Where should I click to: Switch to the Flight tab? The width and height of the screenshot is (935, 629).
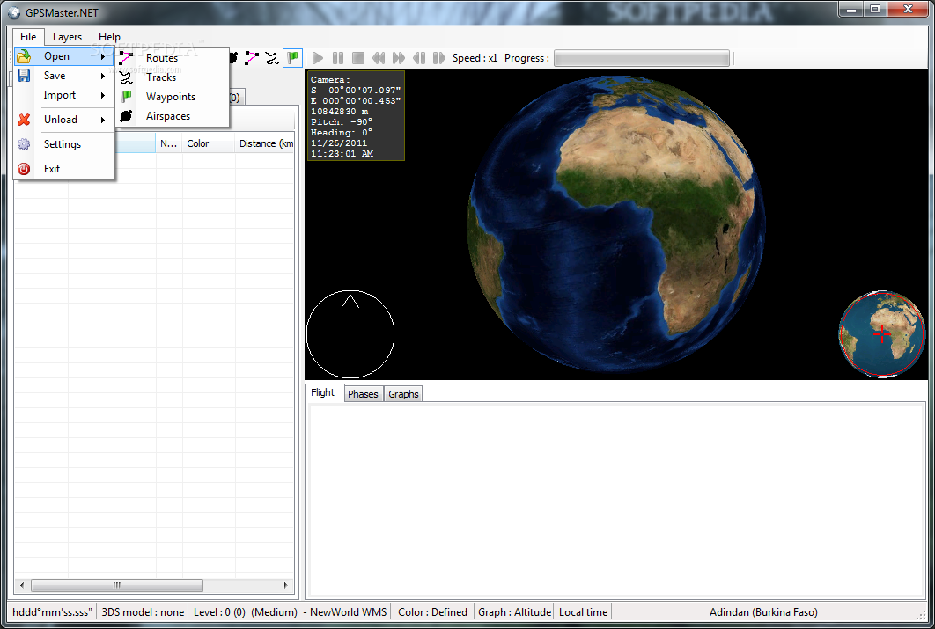(322, 392)
